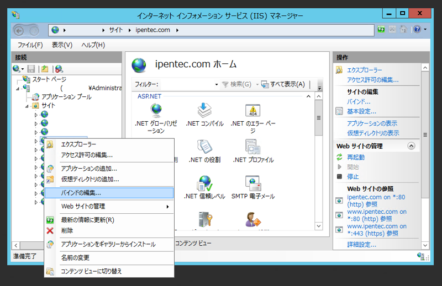This screenshot has width=442, height=286.
Task: Choose 名前の変更 in the context menu
Action: click(109, 257)
